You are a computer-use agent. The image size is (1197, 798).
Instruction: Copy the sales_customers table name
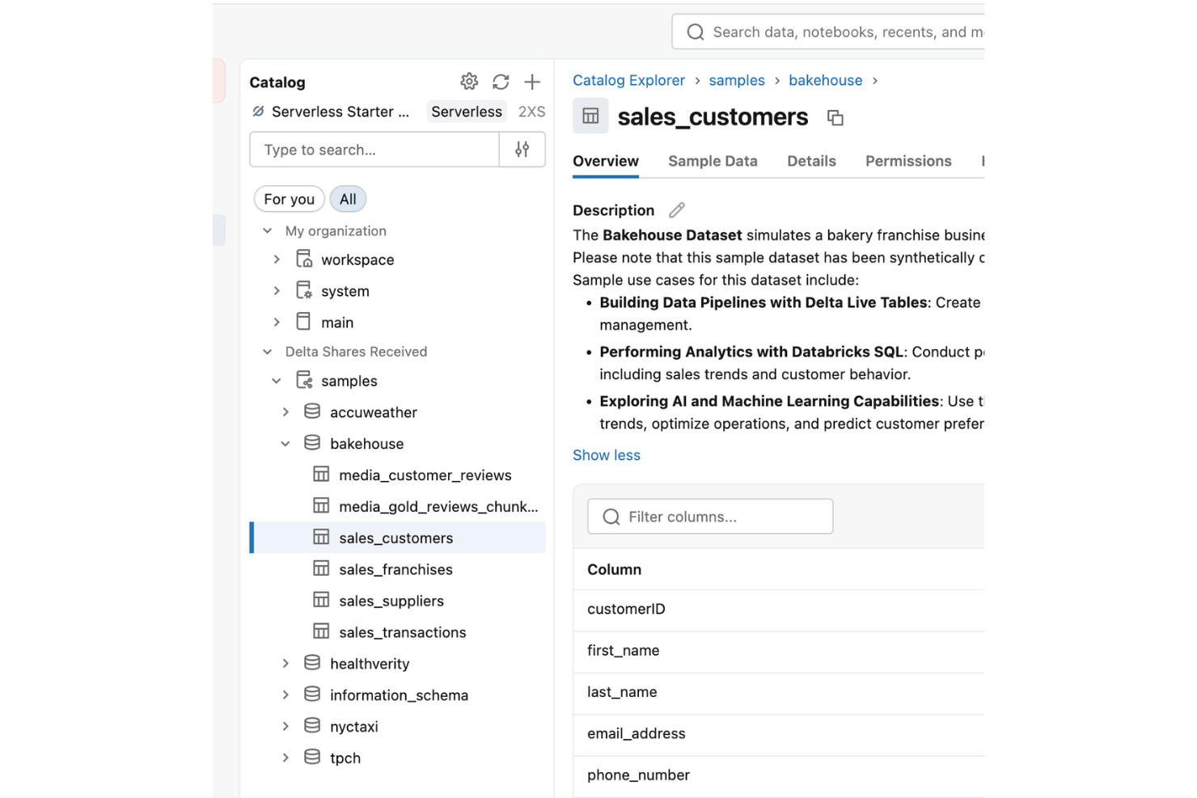pos(835,117)
